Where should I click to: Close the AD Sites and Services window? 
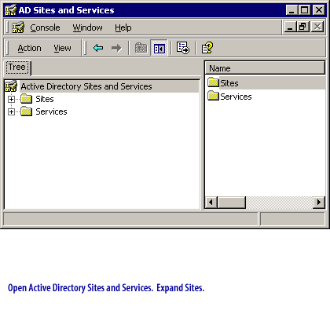coord(319,10)
